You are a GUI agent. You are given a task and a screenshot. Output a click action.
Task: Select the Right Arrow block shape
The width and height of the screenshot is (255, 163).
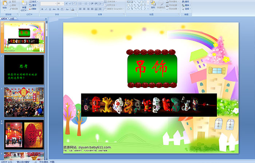click(141, 5)
